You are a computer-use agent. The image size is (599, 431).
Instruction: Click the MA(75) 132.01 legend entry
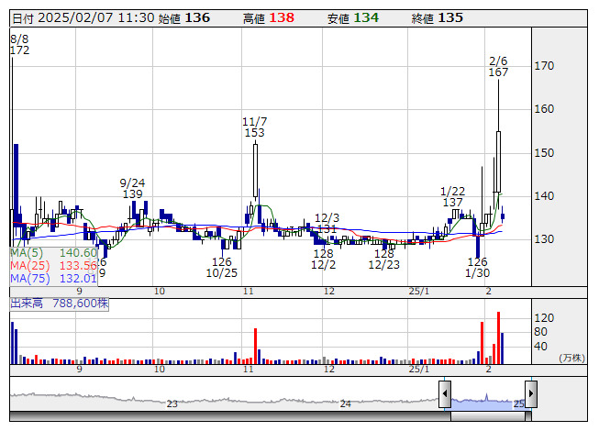53,278
